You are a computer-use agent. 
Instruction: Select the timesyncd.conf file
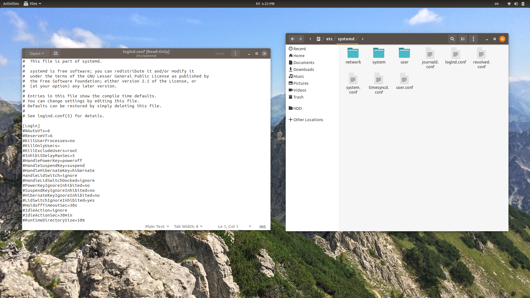pyautogui.click(x=379, y=83)
